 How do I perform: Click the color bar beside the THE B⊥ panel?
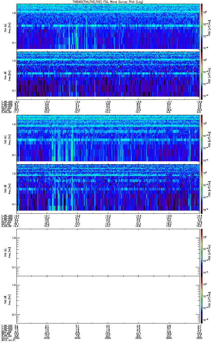202,252
